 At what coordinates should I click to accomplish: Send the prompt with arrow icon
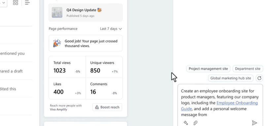[254, 123]
